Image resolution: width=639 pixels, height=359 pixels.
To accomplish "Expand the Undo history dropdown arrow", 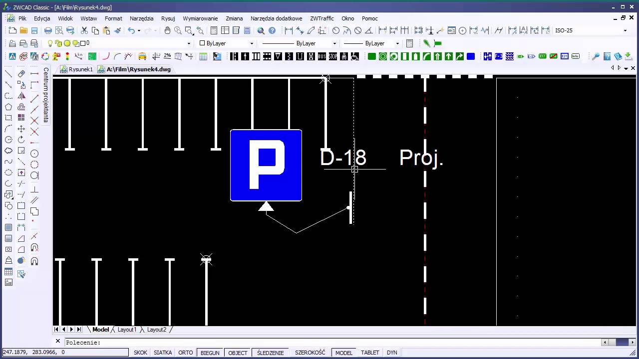I will [x=139, y=30].
